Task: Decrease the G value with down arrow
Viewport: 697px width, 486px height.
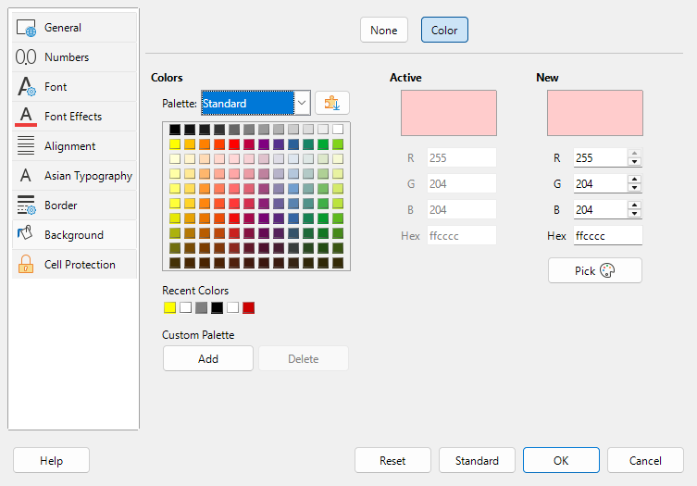Action: click(x=635, y=188)
